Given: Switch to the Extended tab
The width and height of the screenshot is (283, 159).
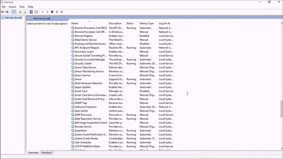Looking at the screenshot, I should click(33, 153).
